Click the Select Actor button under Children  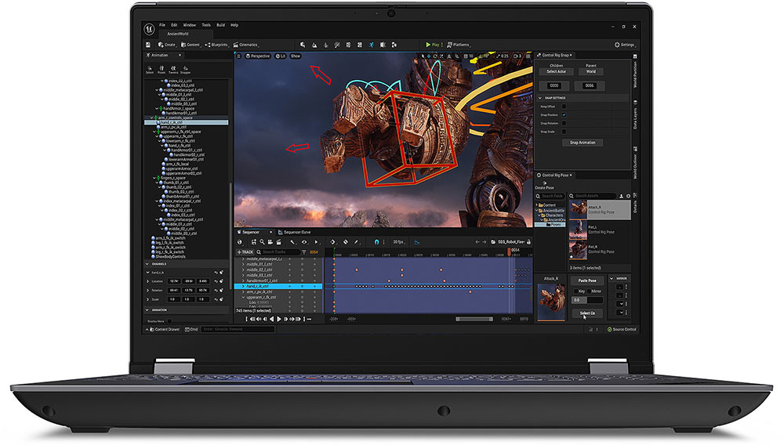coord(556,71)
